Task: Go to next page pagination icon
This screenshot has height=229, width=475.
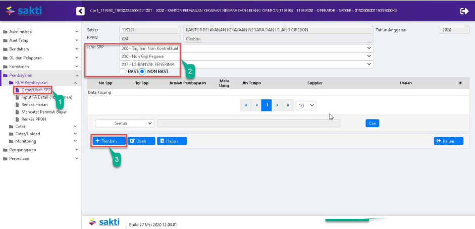Action: [x=277, y=105]
